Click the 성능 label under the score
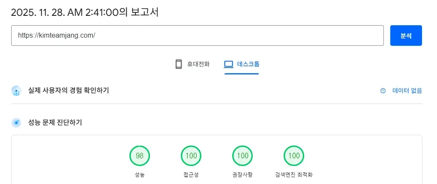 click(x=140, y=175)
